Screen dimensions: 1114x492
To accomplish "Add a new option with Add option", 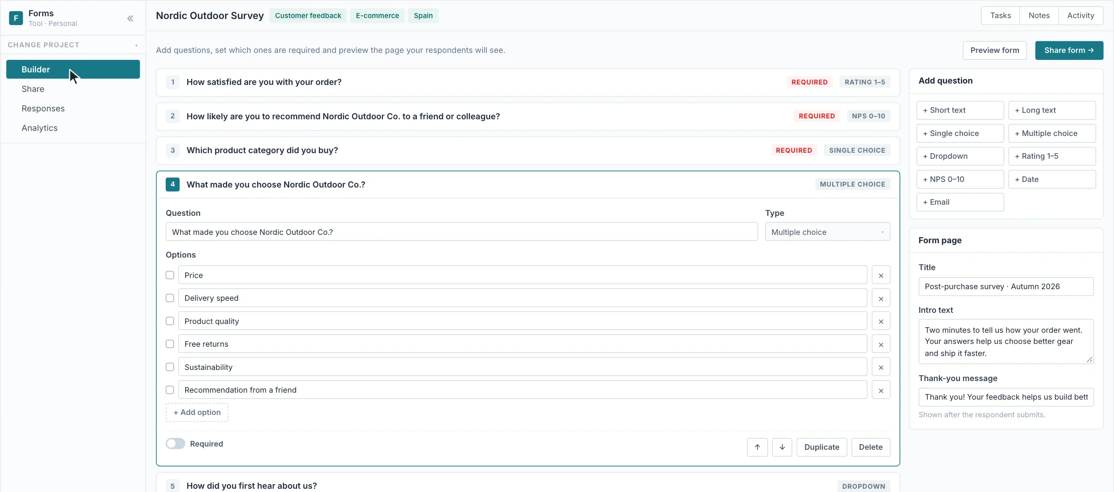I will 197,412.
